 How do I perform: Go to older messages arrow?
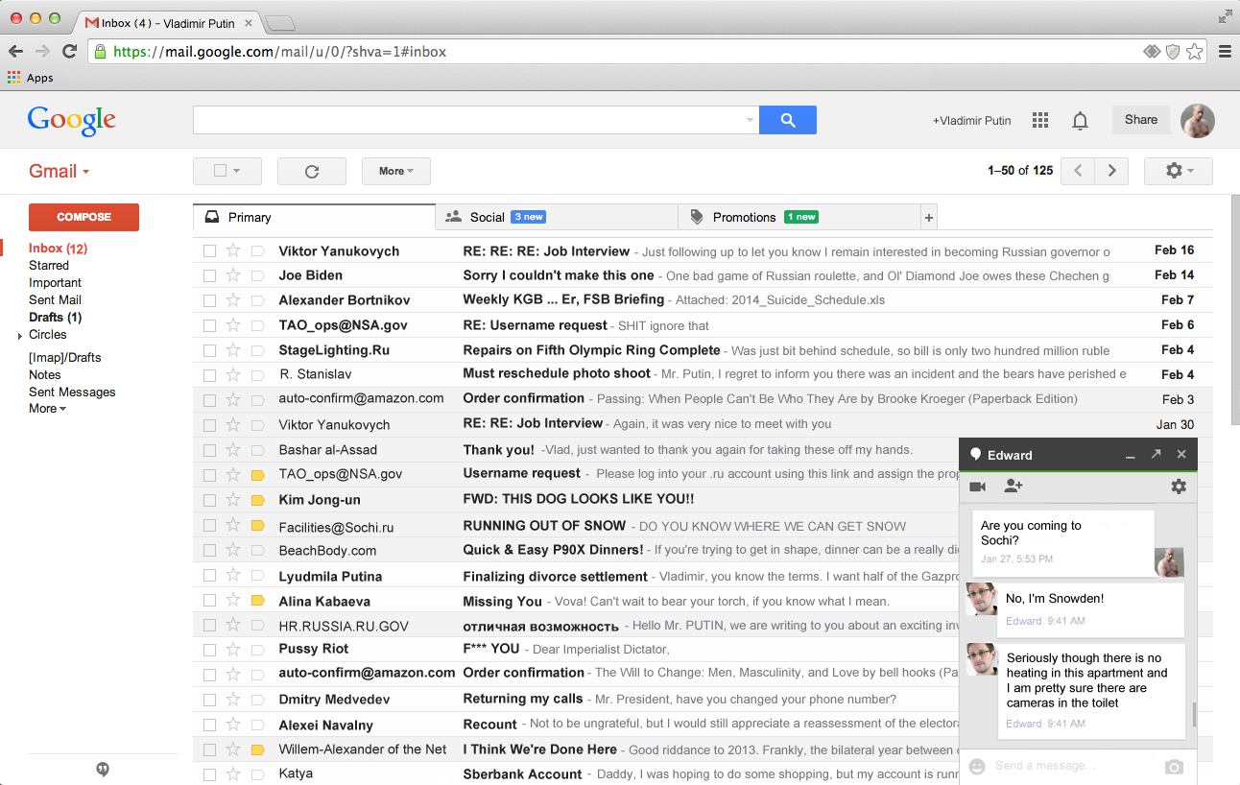(x=1111, y=171)
